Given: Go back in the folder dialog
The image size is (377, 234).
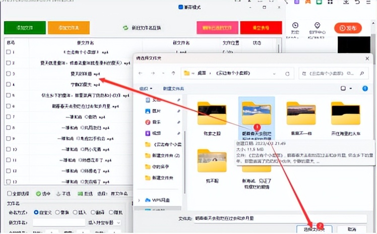Looking at the screenshot, I should 141,73.
